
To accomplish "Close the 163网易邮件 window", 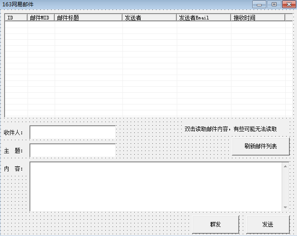I will (x=289, y=5).
